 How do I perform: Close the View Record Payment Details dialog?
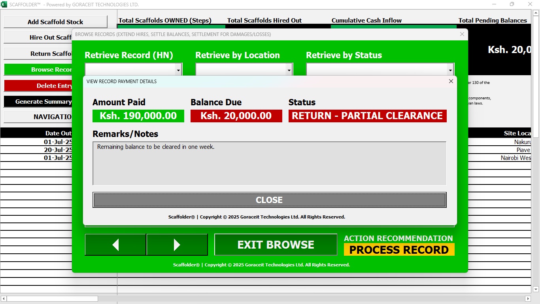click(451, 81)
